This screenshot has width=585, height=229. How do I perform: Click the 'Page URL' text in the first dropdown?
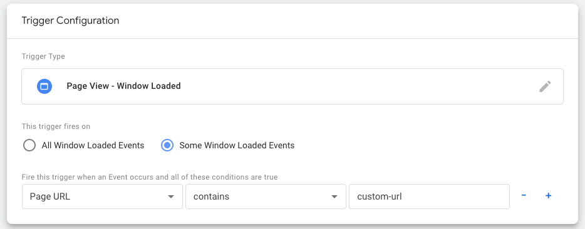[x=50, y=196]
